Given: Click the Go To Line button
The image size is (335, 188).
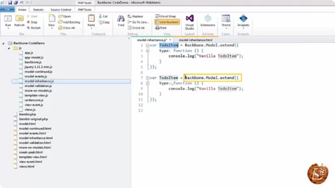Looking at the screenshot, I should click(138, 22).
